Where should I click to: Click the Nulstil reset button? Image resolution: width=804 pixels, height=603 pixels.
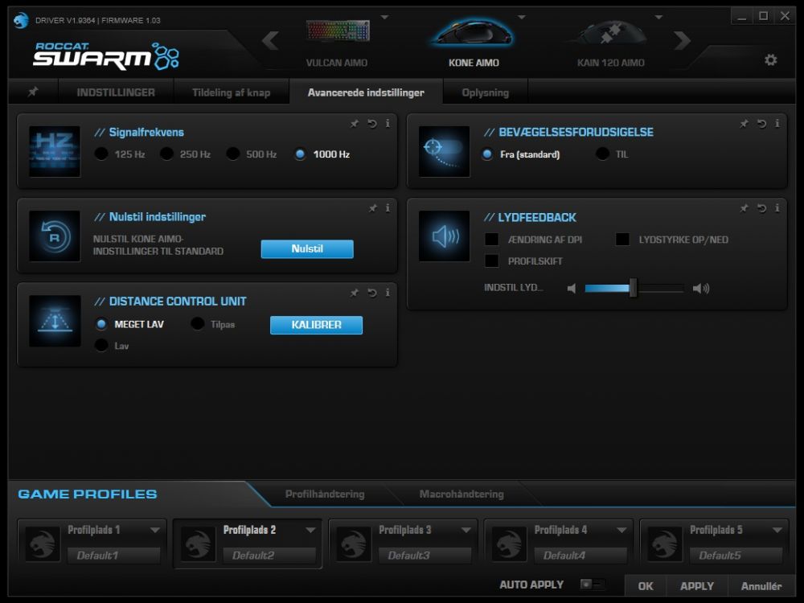point(307,248)
